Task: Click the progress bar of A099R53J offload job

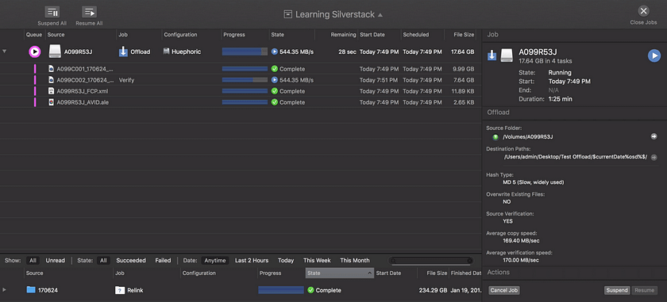Action: pos(245,52)
